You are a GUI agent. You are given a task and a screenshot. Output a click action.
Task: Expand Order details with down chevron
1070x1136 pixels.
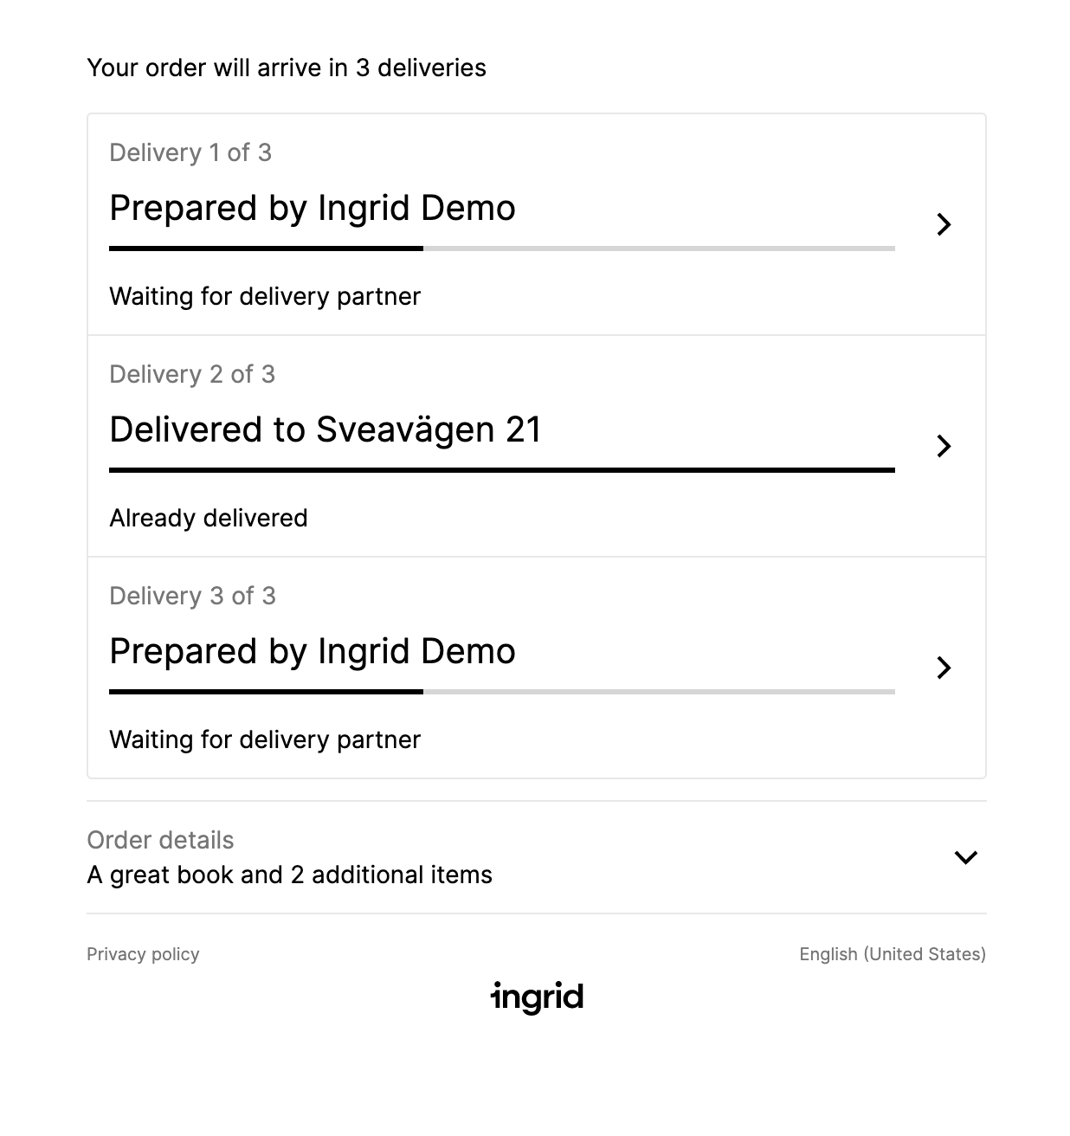pyautogui.click(x=965, y=857)
